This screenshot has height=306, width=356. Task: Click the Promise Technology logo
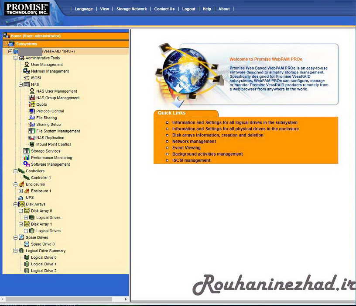pyautogui.click(x=27, y=9)
